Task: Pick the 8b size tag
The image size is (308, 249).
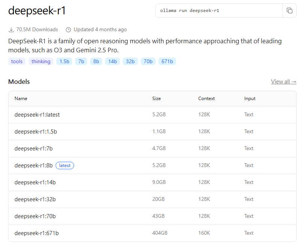Action: (x=96, y=61)
